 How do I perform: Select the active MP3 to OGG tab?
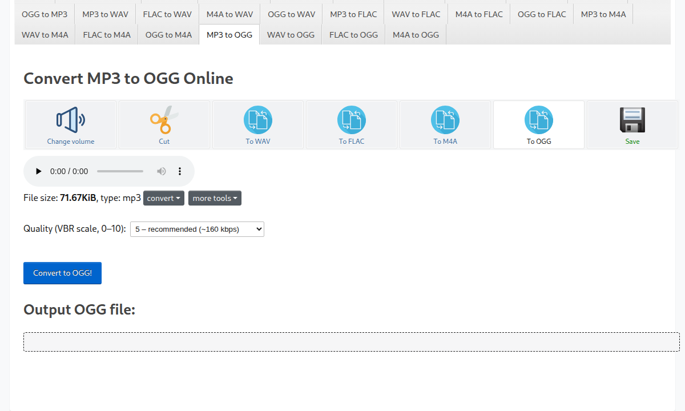pyautogui.click(x=229, y=34)
